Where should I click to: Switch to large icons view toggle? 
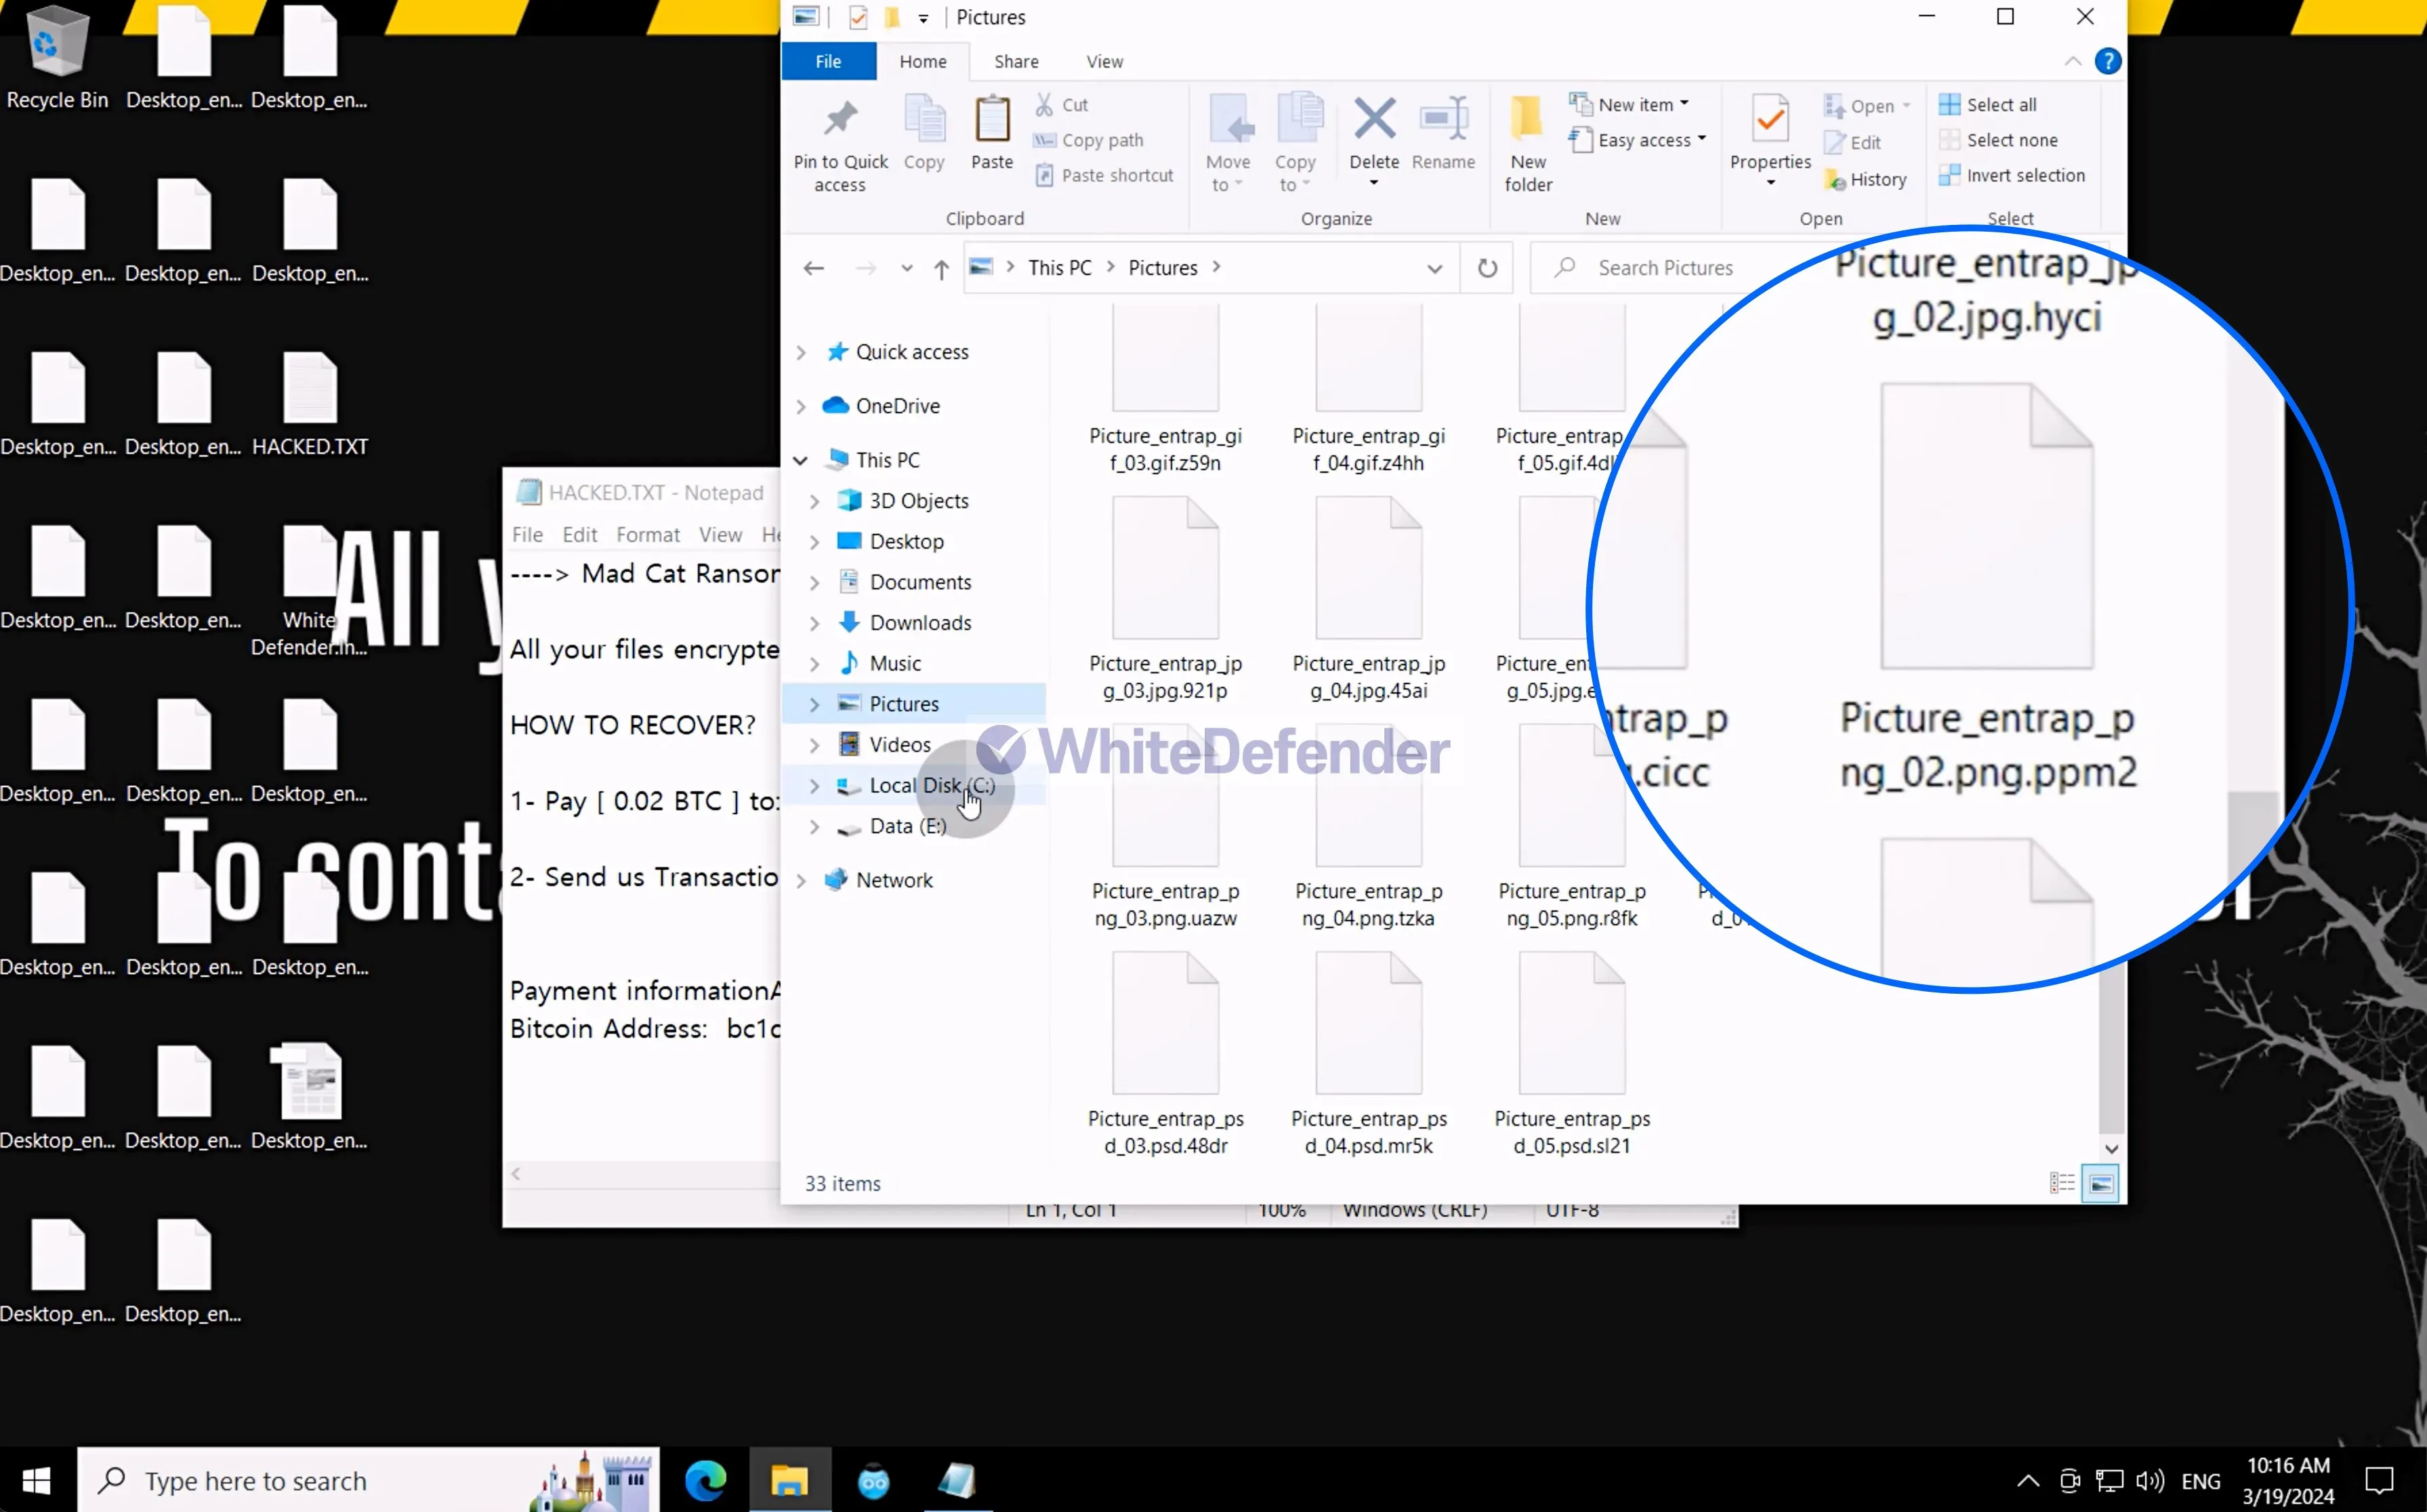pos(2100,1184)
